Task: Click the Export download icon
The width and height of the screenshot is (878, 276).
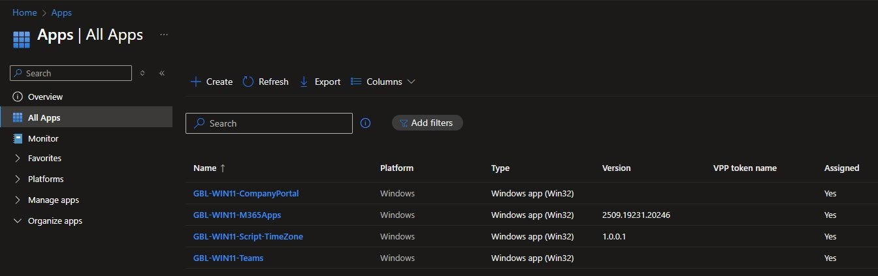Action: [x=304, y=82]
